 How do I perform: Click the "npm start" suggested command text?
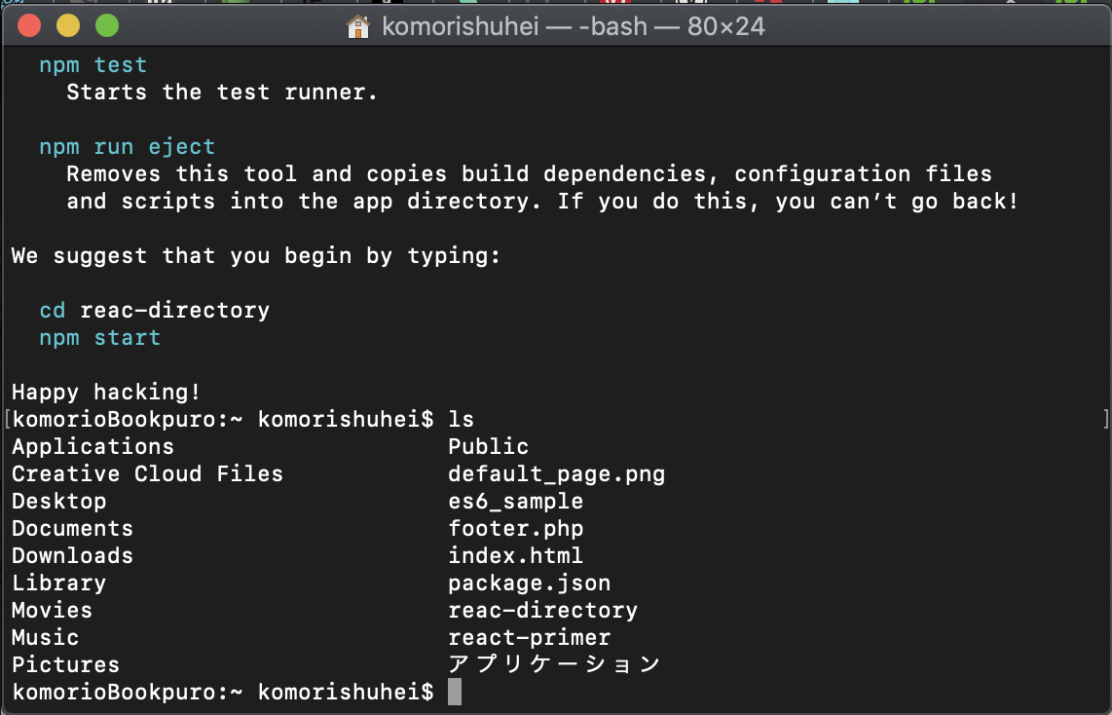(x=99, y=338)
